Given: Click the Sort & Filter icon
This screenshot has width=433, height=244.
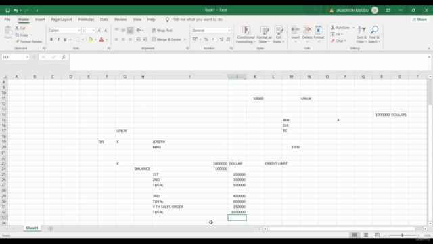Looking at the screenshot, I should [x=361, y=30].
